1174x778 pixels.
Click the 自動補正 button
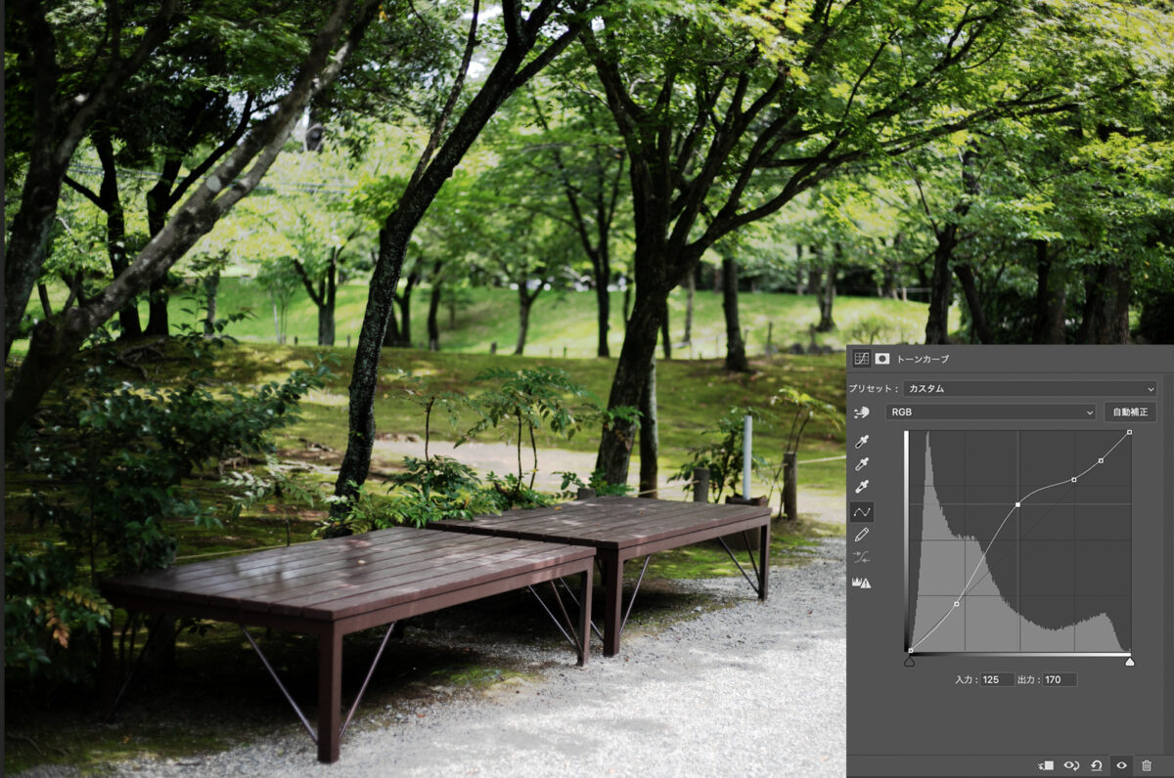[1130, 412]
